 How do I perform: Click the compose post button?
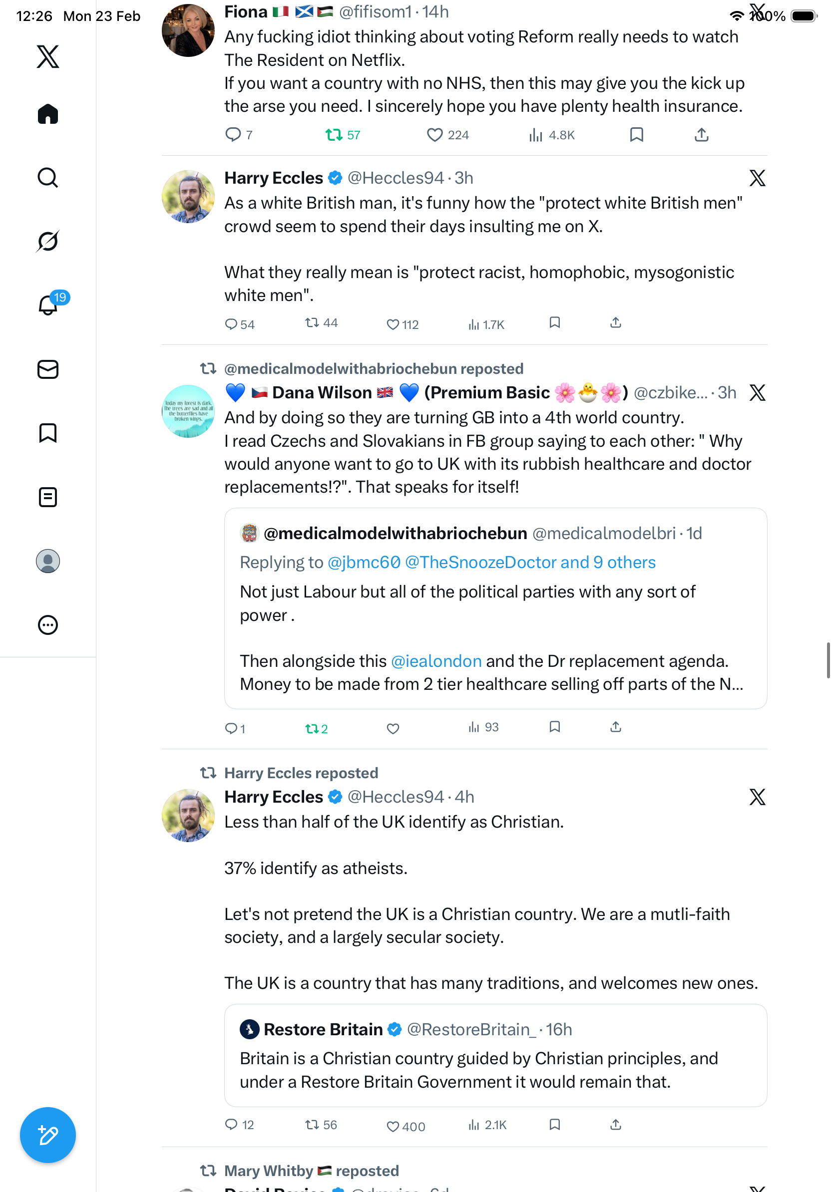point(48,1135)
